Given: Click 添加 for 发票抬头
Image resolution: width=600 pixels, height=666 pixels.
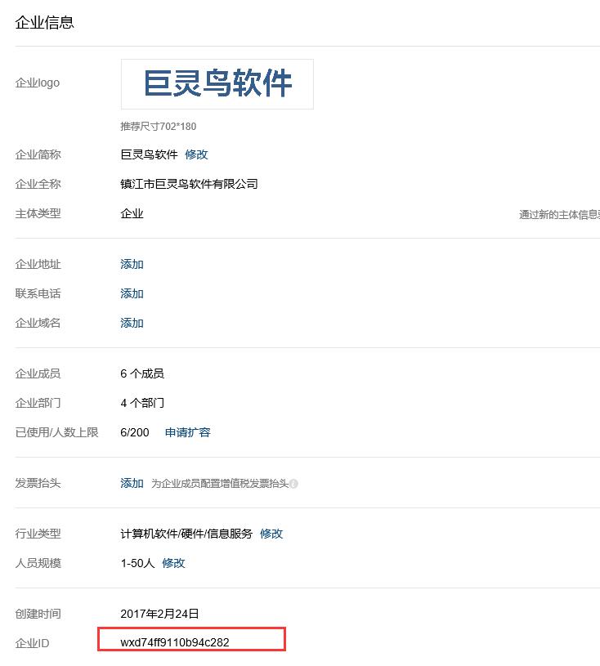Looking at the screenshot, I should tap(132, 483).
